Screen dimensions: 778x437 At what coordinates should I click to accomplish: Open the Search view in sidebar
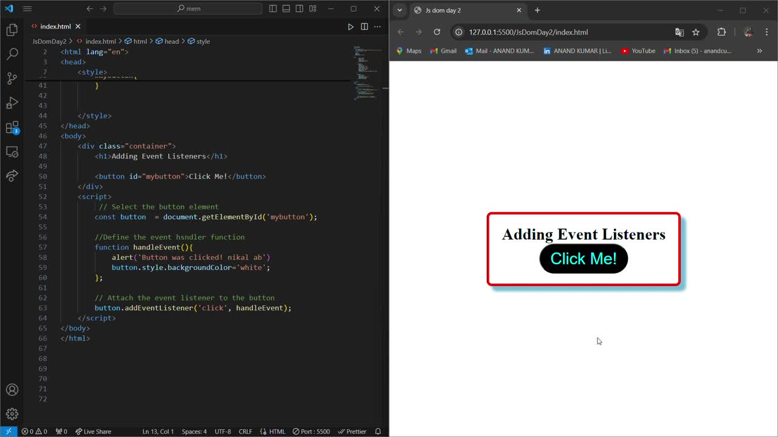[12, 54]
